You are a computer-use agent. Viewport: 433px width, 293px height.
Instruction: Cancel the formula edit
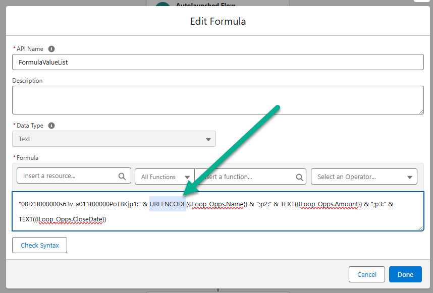point(367,274)
